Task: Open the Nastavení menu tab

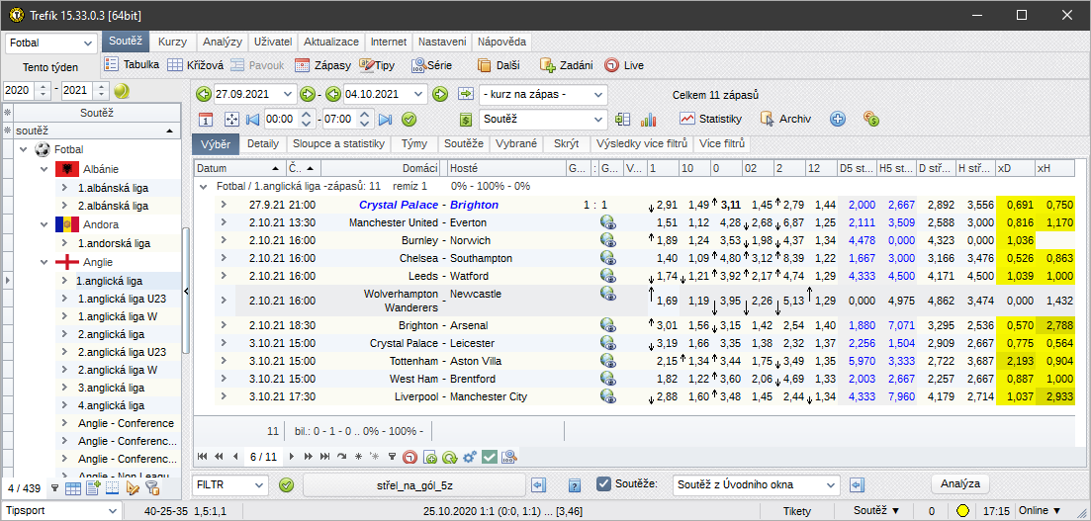Action: click(444, 42)
